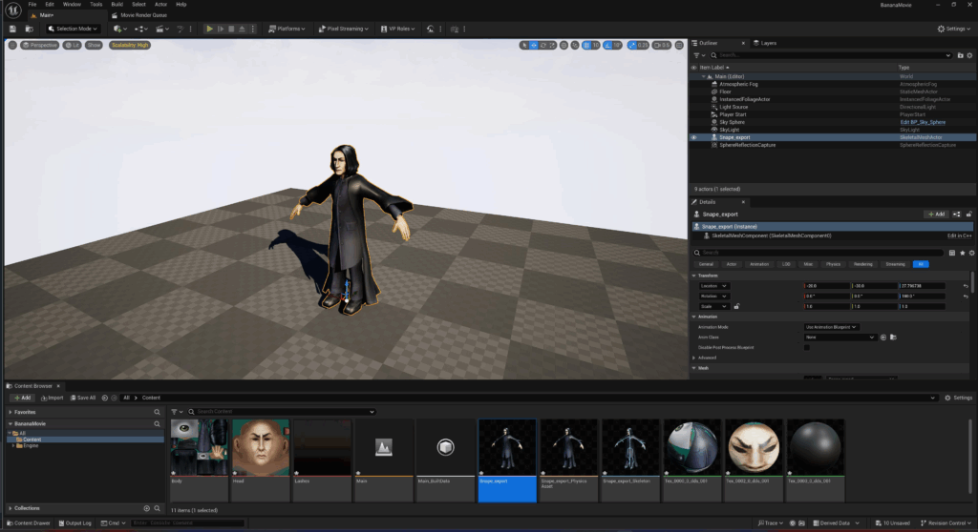Enable Disable Post Process Blueprint checkbox
This screenshot has height=532, width=978.
(807, 347)
